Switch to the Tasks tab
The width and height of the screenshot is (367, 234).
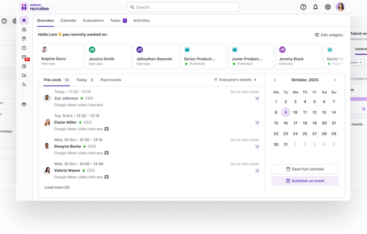pos(118,21)
